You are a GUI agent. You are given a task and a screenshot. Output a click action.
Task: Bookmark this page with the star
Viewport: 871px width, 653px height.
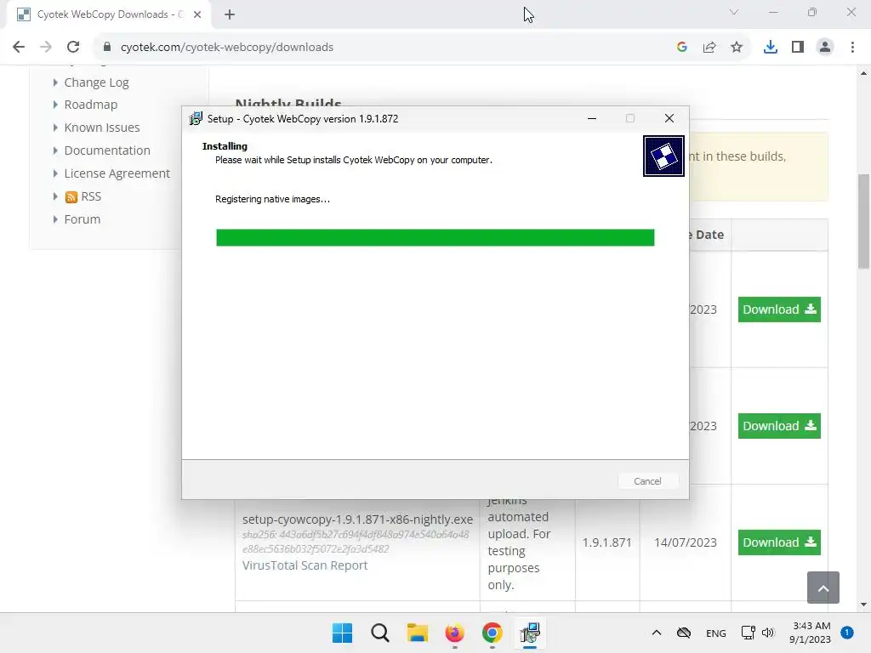point(737,47)
